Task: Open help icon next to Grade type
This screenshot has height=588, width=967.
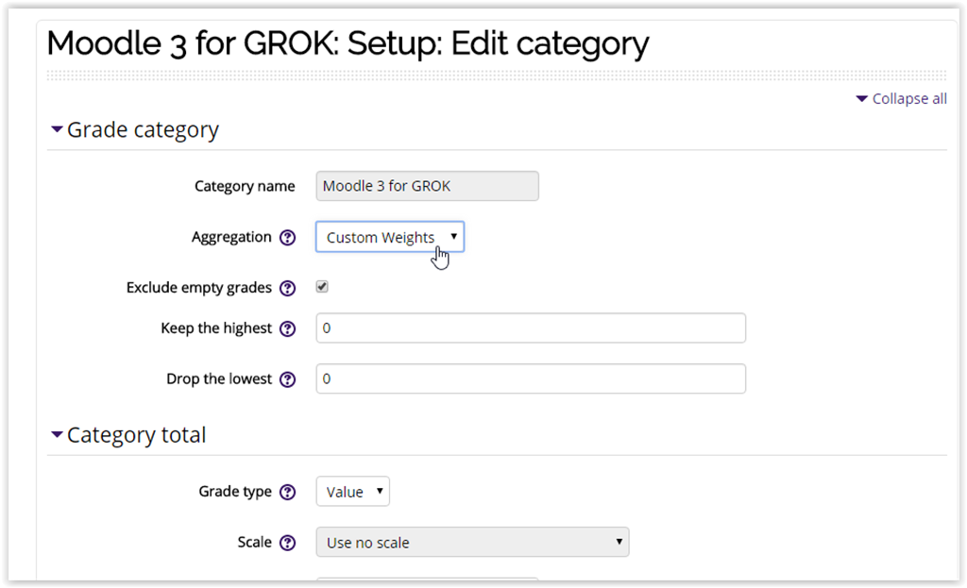Action: (287, 492)
